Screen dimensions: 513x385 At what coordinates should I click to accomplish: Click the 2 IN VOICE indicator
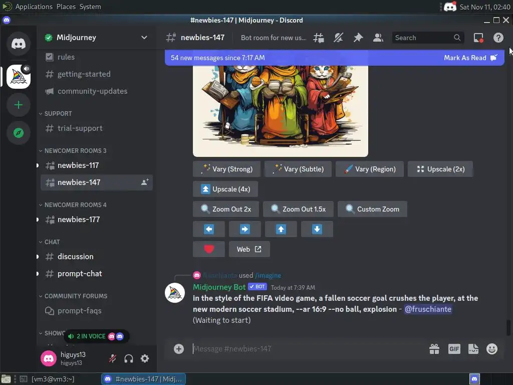(x=96, y=336)
